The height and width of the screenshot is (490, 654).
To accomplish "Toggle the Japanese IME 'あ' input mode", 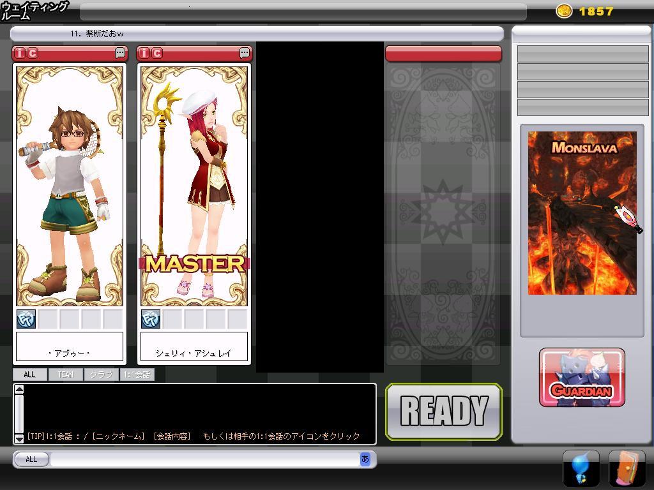I will pos(365,459).
